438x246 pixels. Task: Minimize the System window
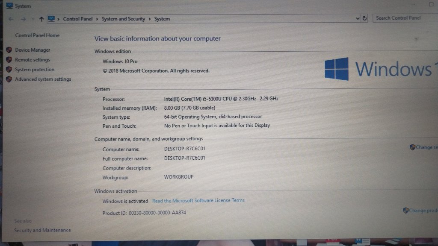point(413,5)
